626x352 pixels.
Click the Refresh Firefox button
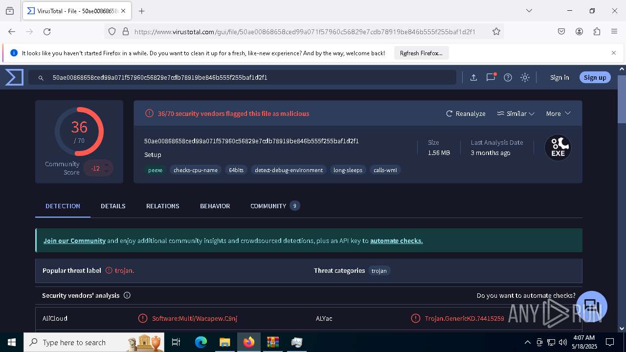click(x=421, y=53)
